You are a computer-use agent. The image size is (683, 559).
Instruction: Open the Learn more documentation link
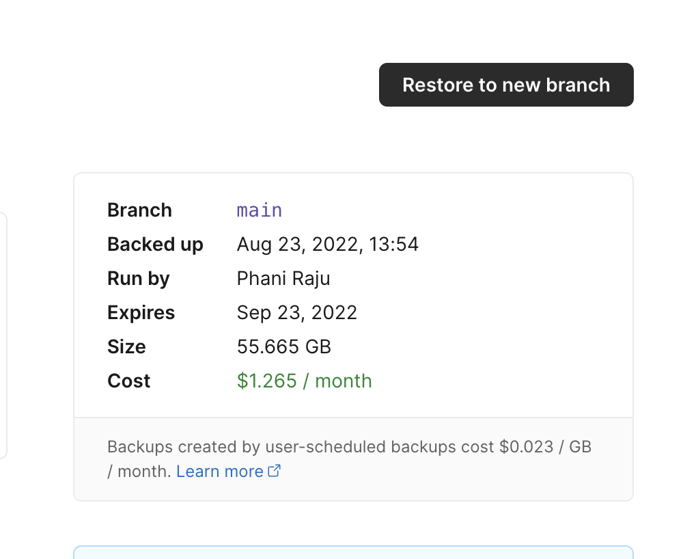click(218, 471)
